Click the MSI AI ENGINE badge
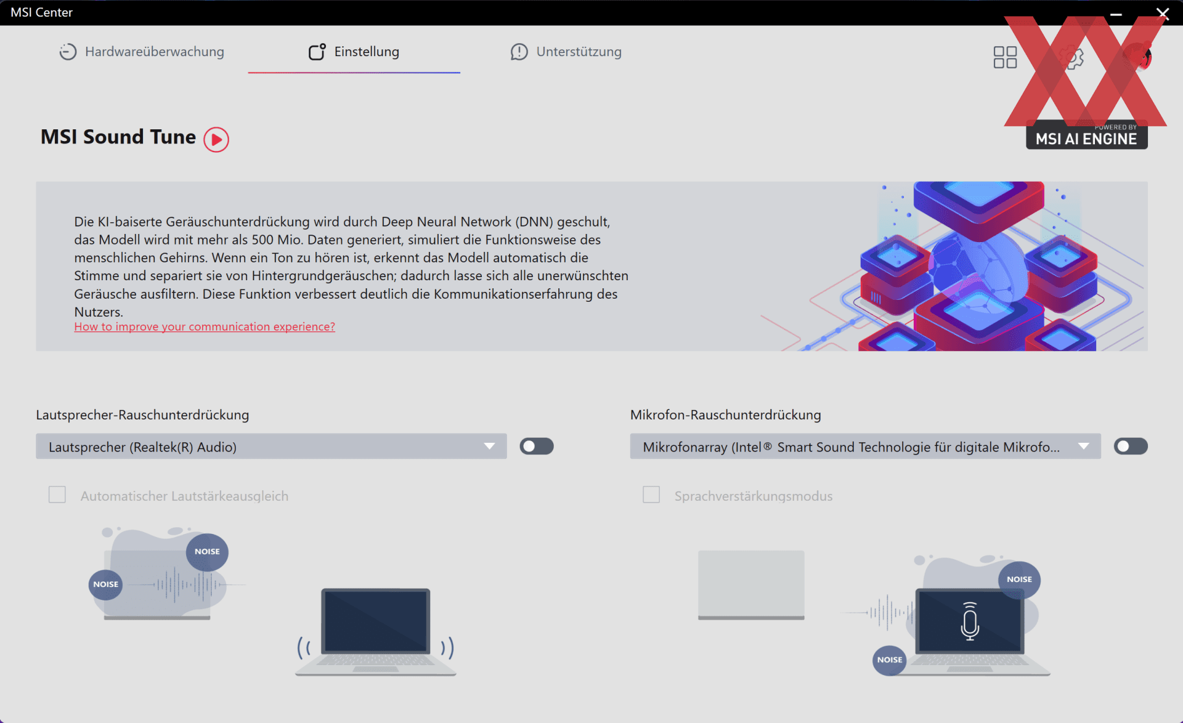1183x723 pixels. 1086,135
